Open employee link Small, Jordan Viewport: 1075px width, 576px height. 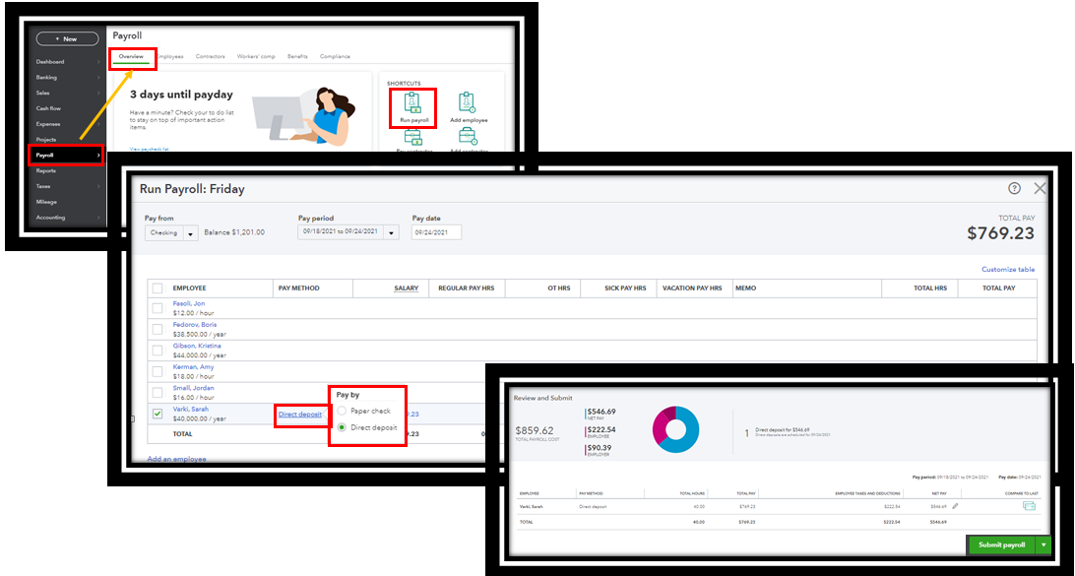click(x=193, y=388)
